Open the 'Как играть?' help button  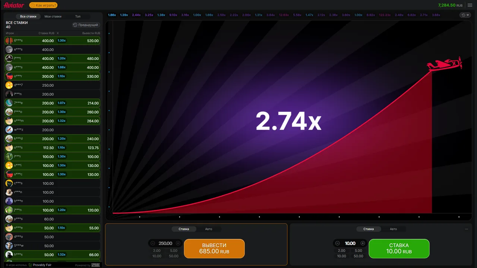(44, 5)
